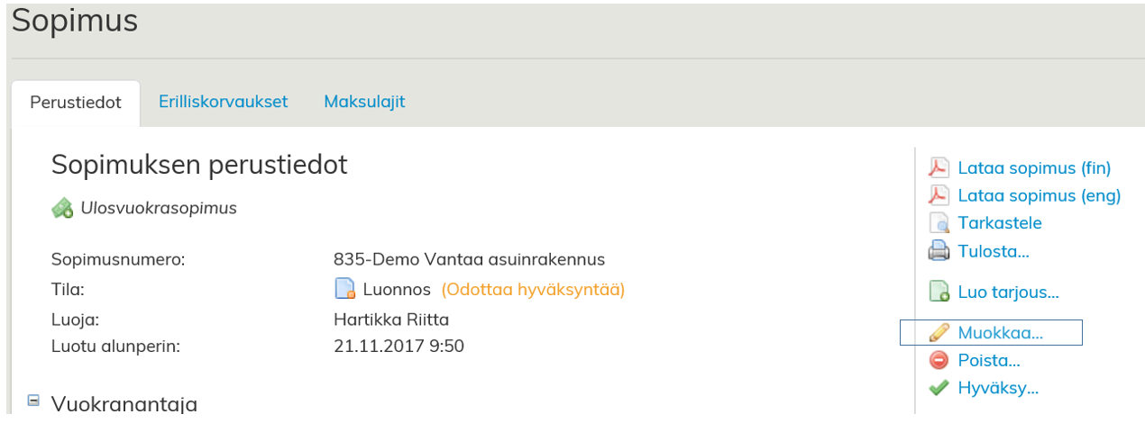
Task: Click the PDF icon beside Lataa sopimus (eng)
Action: (939, 195)
